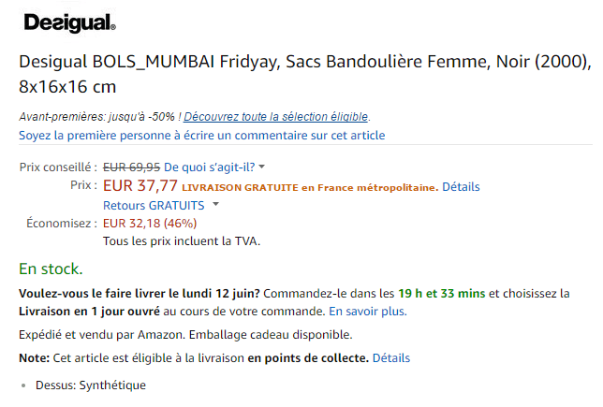Click the orange LIVRAISON GRATUITE text
The width and height of the screenshot is (603, 407).
(309, 187)
